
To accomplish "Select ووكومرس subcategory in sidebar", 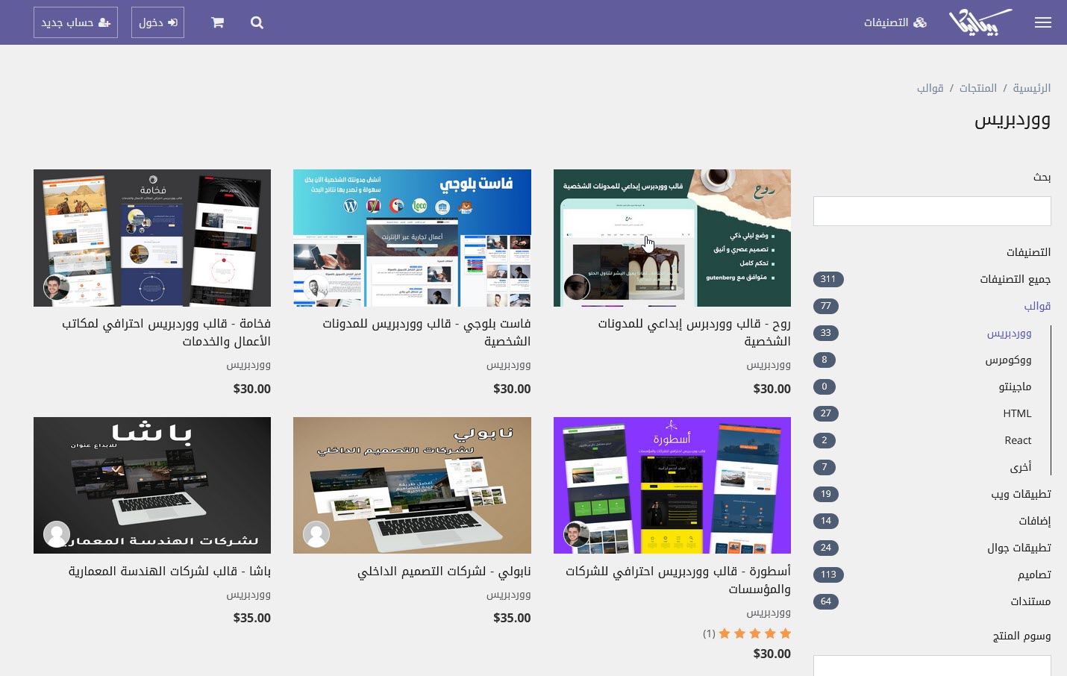I will click(1008, 360).
